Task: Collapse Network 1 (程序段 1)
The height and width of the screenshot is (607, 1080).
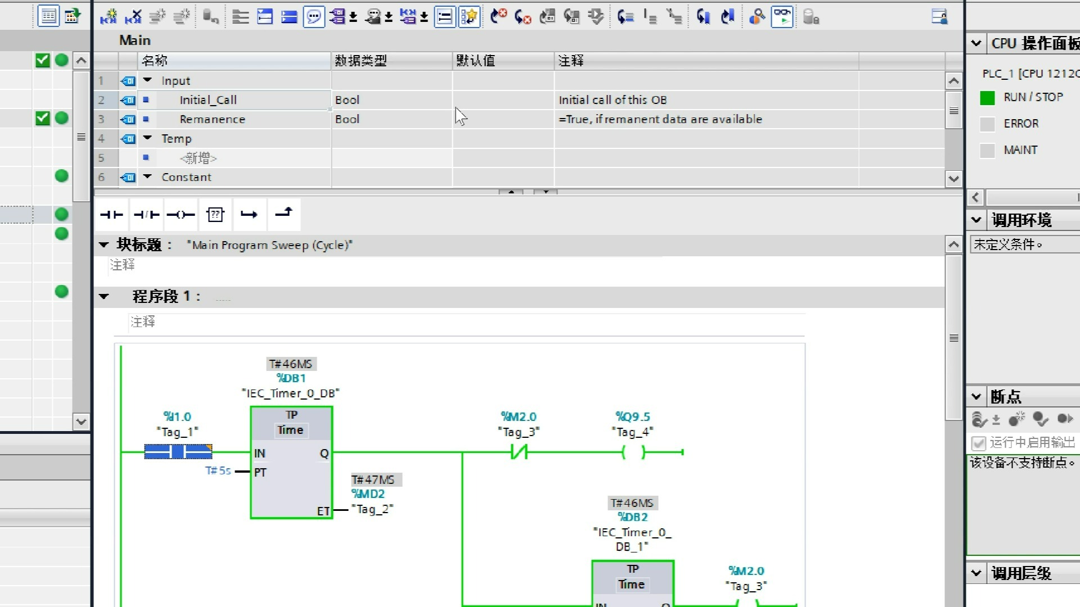Action: pyautogui.click(x=104, y=296)
